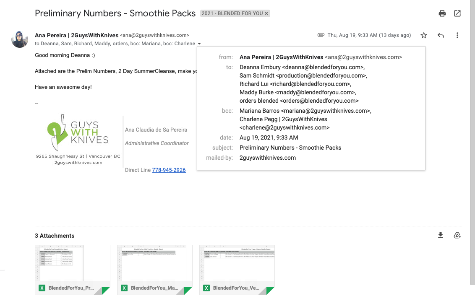Image resolution: width=475 pixels, height=306 pixels.
Task: Click the 2021 - BLENDED FOR YOU label
Action: (232, 13)
